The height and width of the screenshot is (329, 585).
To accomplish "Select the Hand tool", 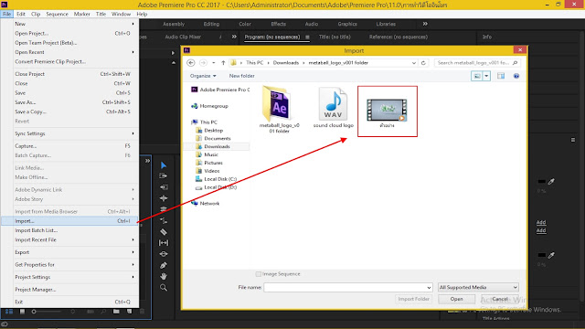I will coord(164,276).
